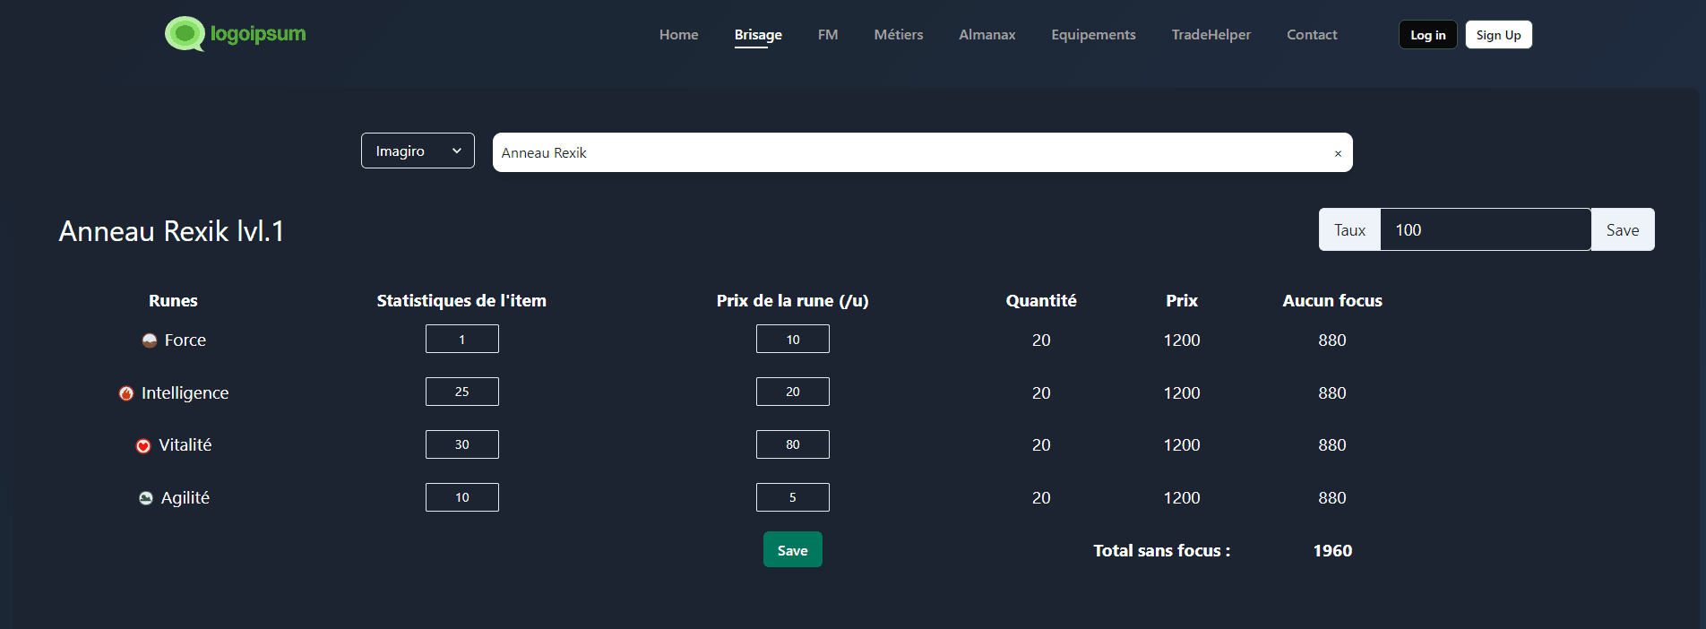Click the Vitalité heart icon

pyautogui.click(x=143, y=446)
